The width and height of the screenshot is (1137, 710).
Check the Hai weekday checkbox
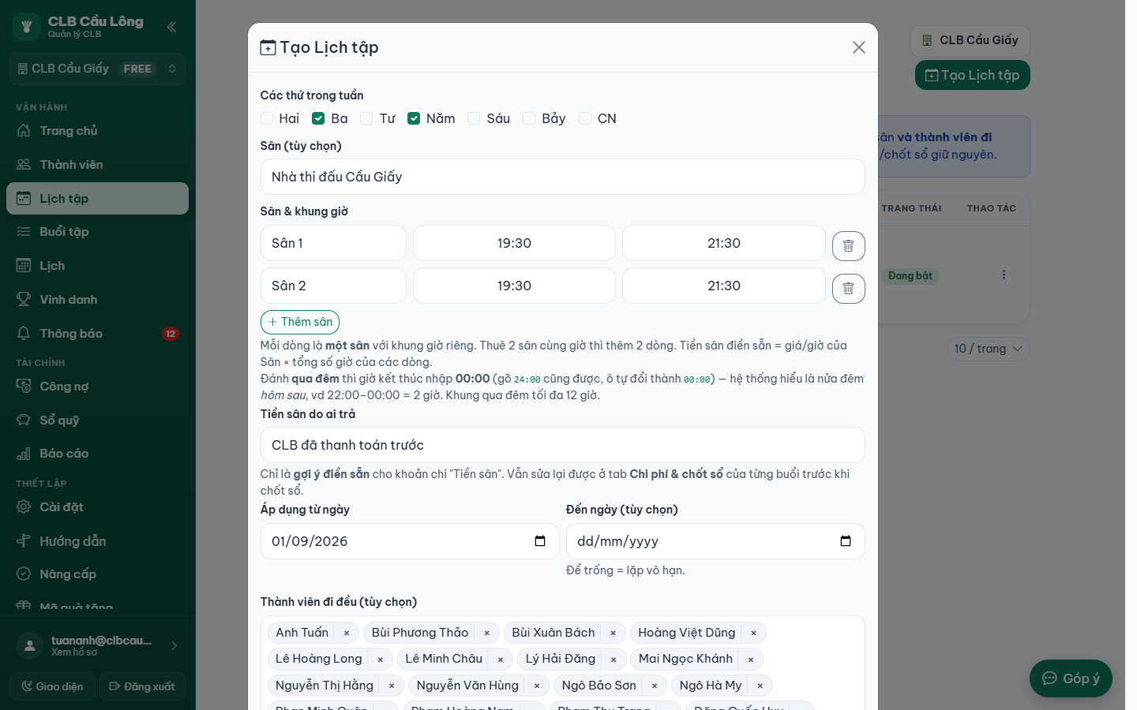tap(267, 118)
